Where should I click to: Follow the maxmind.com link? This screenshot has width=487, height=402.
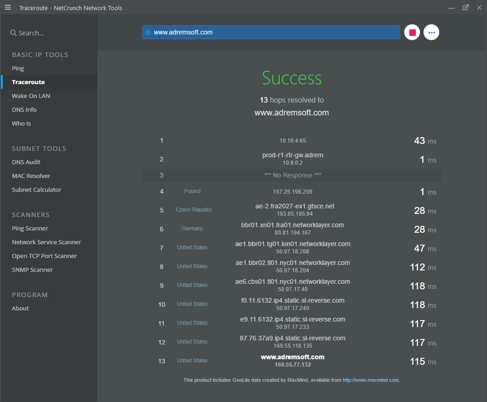(x=371, y=380)
